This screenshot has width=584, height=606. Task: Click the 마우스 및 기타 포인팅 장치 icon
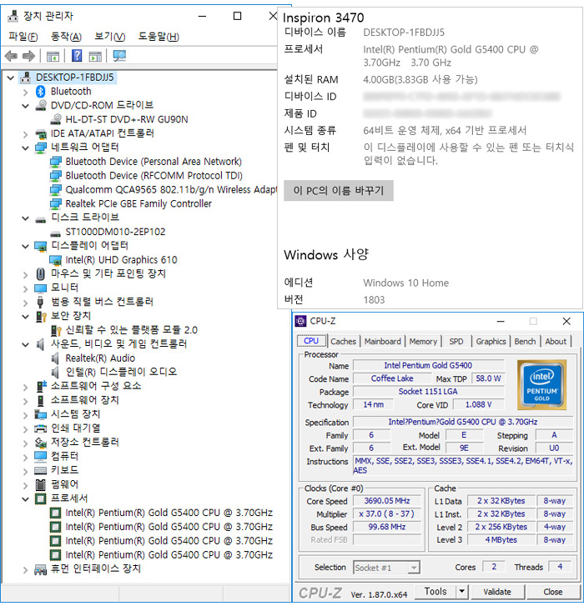(x=41, y=274)
